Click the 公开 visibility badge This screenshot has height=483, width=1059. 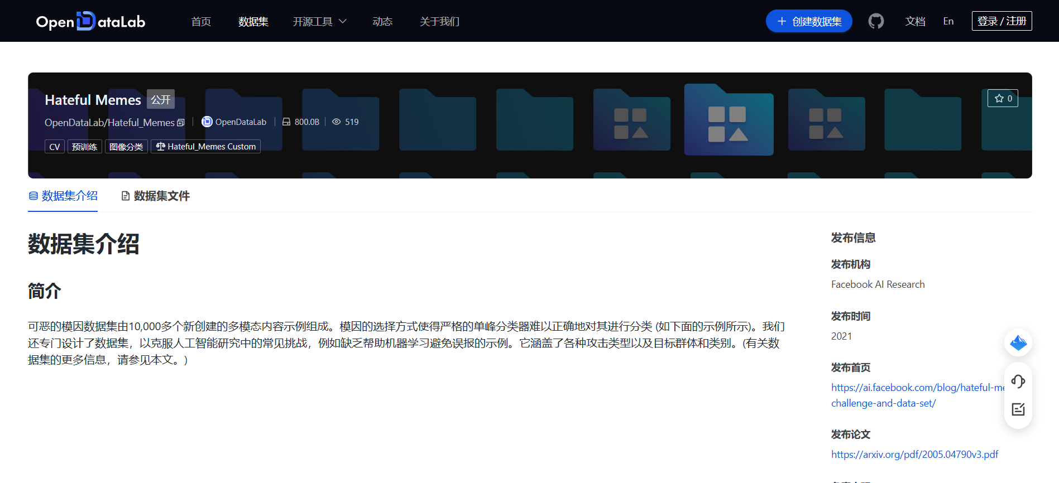click(161, 99)
